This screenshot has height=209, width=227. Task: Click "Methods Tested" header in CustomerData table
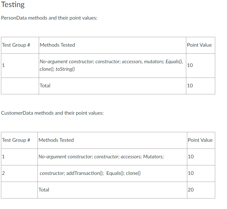56,140
